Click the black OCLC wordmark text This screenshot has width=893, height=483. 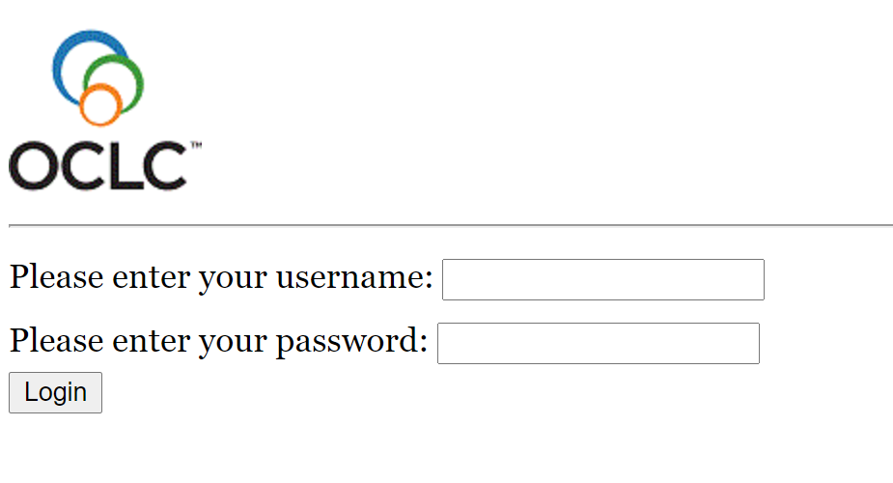click(x=97, y=166)
